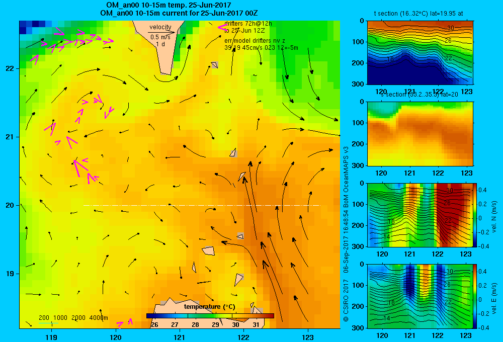Click the vel. N velocity colorbar
Screen dimensions: 503x342
[x=475, y=215]
